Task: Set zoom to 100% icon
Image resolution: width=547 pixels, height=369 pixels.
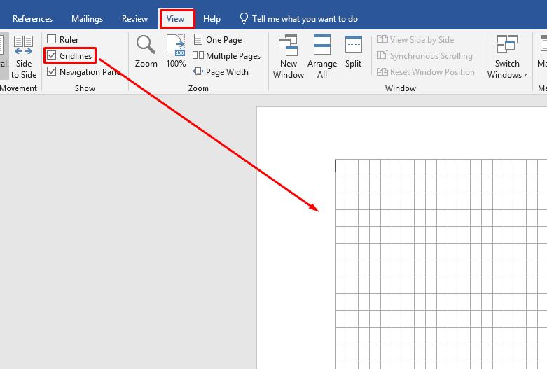Action: [x=176, y=45]
